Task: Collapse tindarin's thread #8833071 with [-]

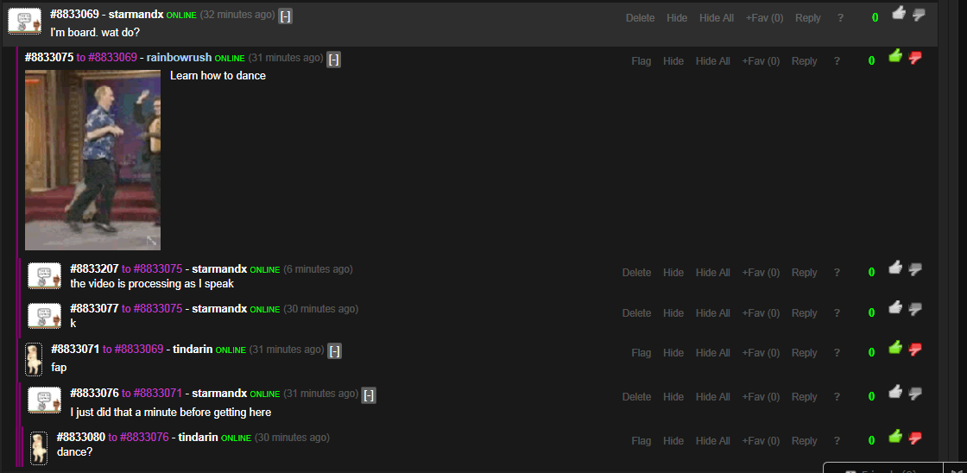Action: [334, 351]
